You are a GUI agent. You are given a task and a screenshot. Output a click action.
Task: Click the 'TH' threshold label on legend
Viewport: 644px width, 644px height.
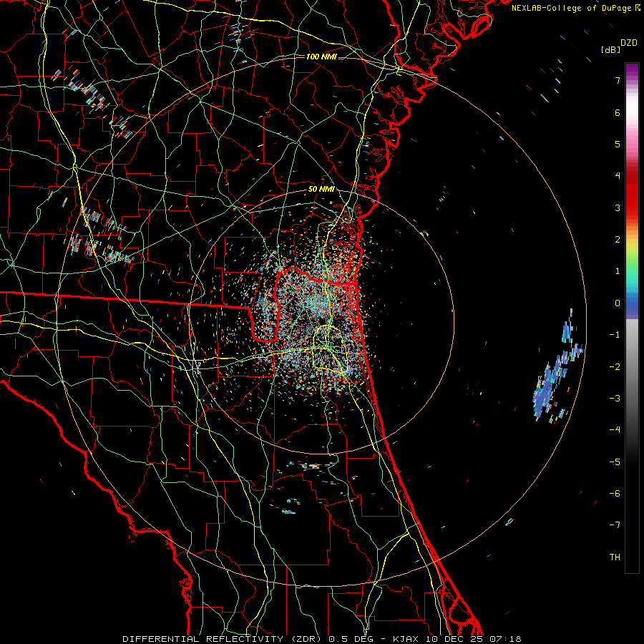coord(615,557)
